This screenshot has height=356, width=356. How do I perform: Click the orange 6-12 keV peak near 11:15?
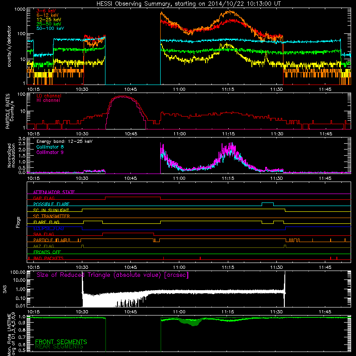pos(230,12)
